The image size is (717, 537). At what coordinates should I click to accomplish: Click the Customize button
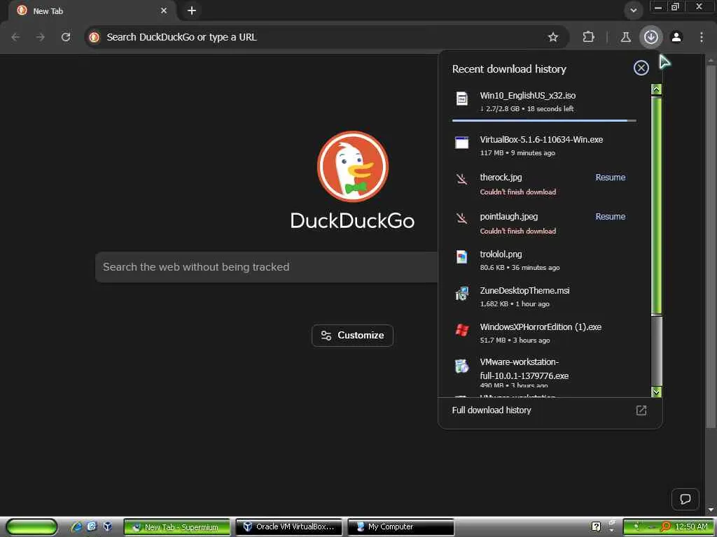point(353,336)
